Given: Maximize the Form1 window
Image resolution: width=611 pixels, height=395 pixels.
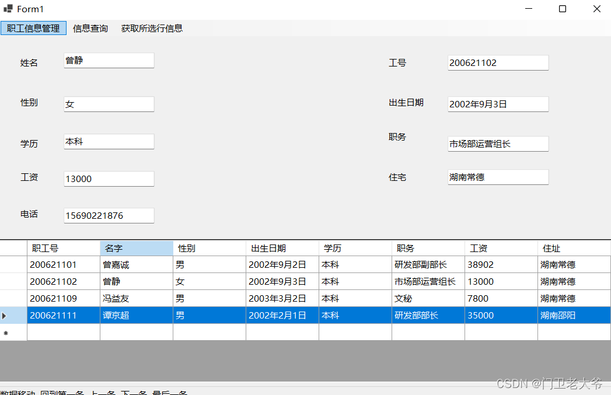Looking at the screenshot, I should click(x=563, y=9).
